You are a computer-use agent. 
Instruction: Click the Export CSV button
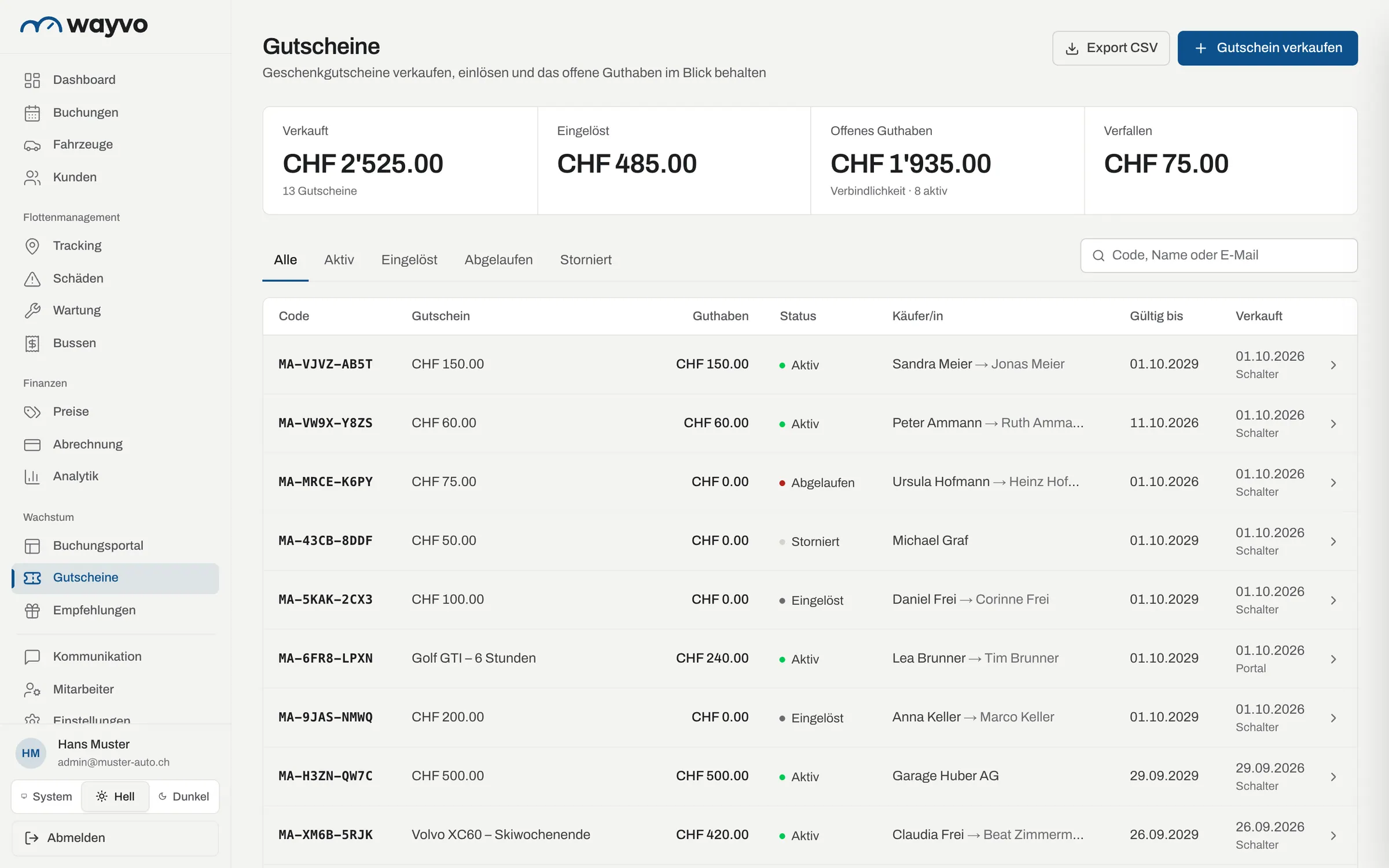point(1111,48)
